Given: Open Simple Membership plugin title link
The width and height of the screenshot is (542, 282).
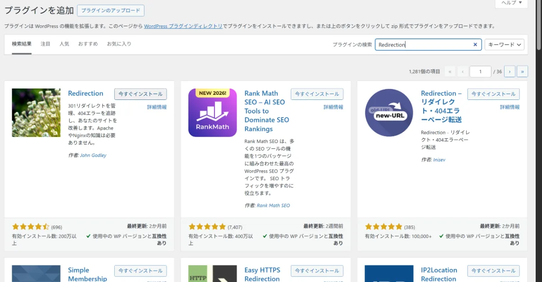Looking at the screenshot, I should pos(88,275).
